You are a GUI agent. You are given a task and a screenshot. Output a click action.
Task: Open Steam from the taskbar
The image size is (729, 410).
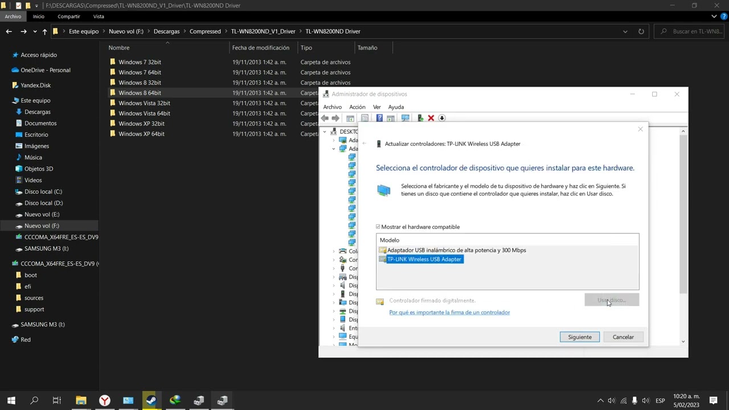(x=151, y=400)
